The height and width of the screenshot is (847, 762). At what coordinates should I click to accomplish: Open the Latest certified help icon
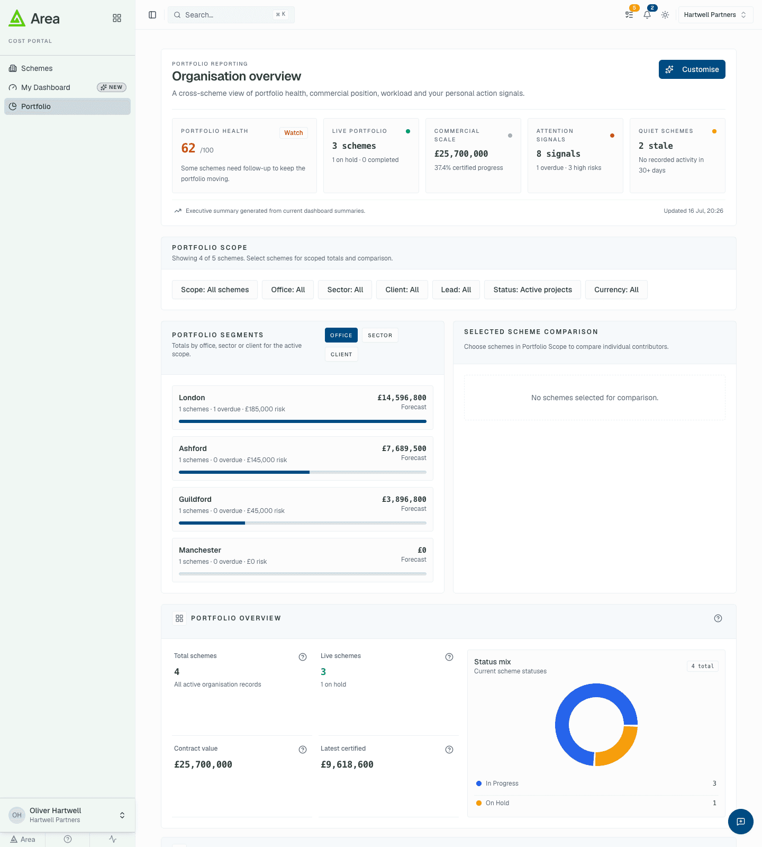tap(449, 750)
